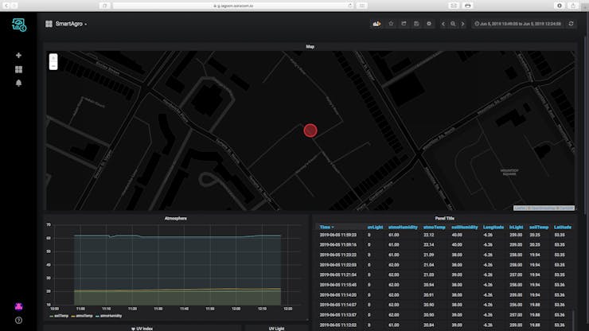
Task: Open the Dashboards grid icon in sidebar
Action: (x=18, y=69)
